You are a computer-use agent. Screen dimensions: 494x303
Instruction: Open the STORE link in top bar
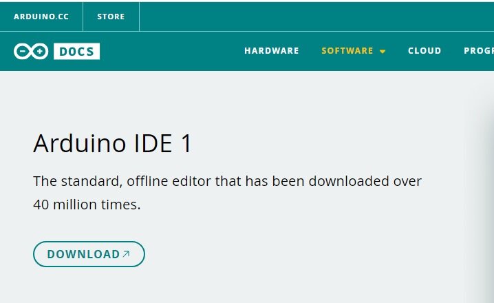coord(111,17)
